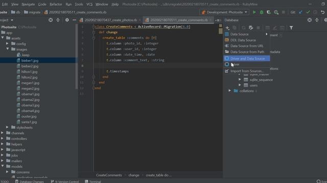327x183 pixels.
Task: Choose Data Source from Path entry
Action: click(247, 52)
